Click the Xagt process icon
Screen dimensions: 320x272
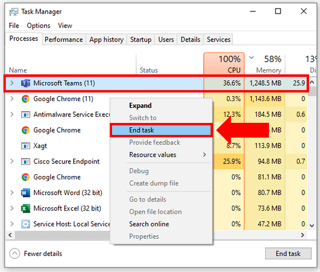click(x=26, y=146)
